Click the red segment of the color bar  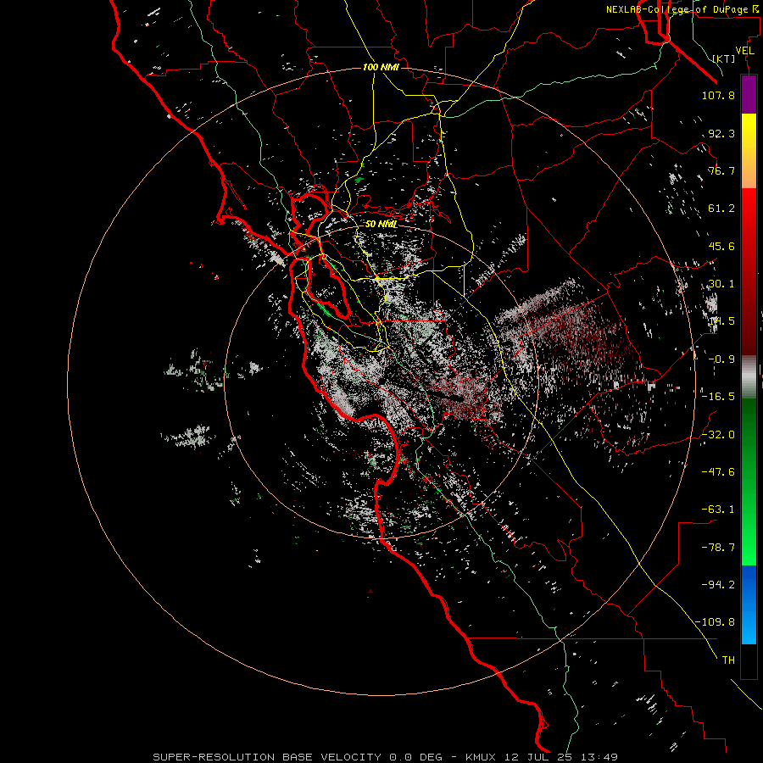[749, 271]
